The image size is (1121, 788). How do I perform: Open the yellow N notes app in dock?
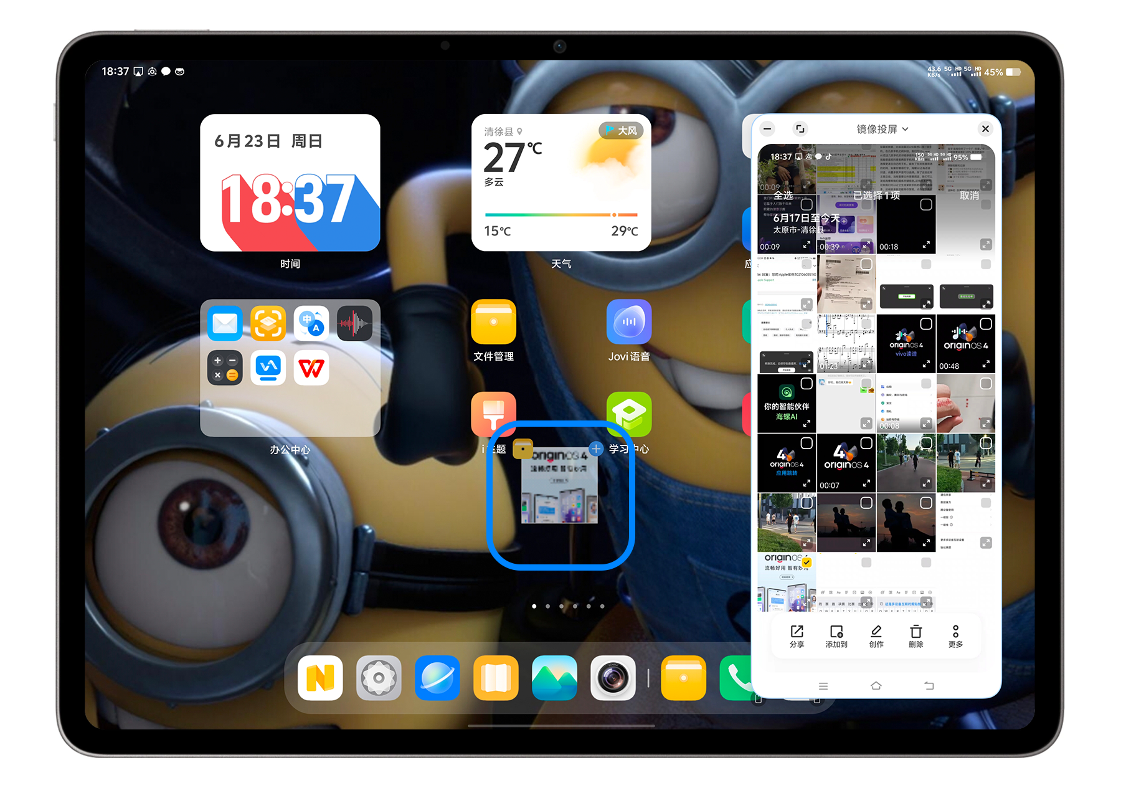(x=321, y=678)
